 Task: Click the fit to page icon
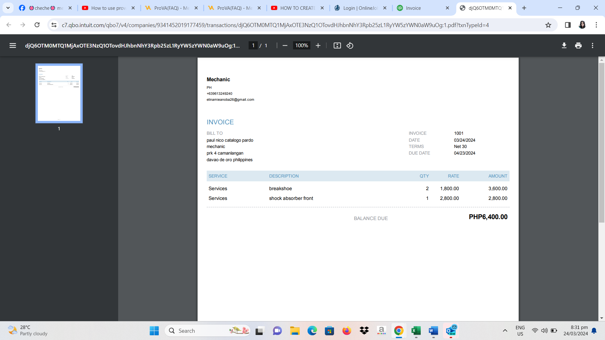click(337, 46)
